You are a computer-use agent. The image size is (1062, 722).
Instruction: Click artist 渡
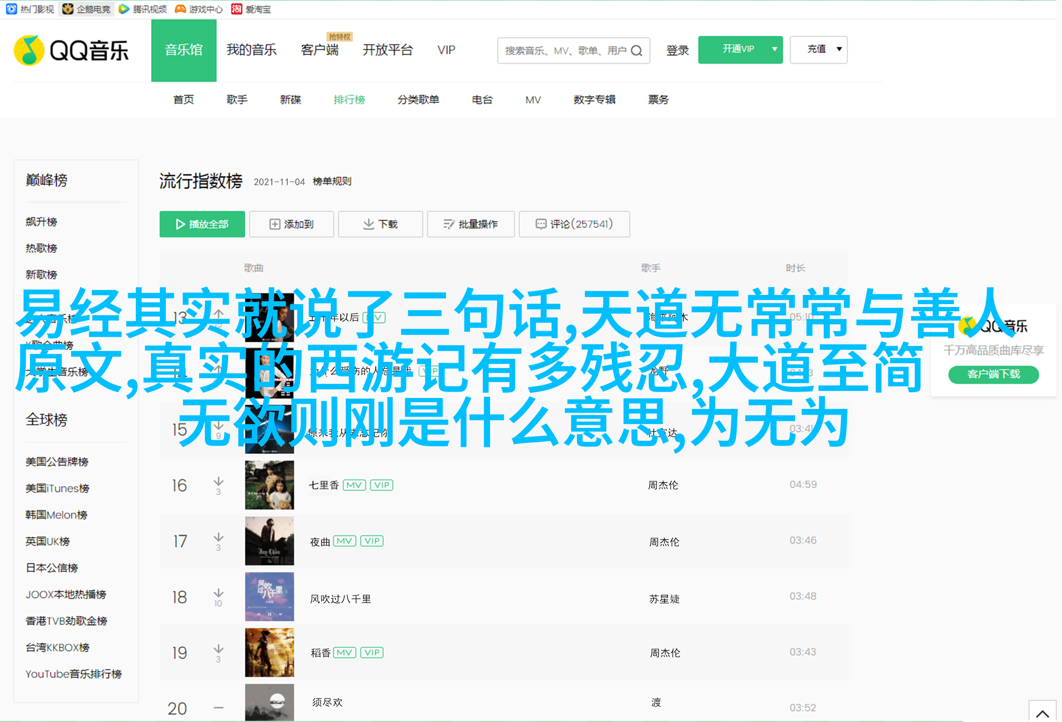click(656, 702)
